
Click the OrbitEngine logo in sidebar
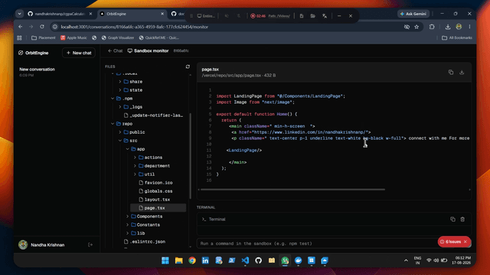21,53
